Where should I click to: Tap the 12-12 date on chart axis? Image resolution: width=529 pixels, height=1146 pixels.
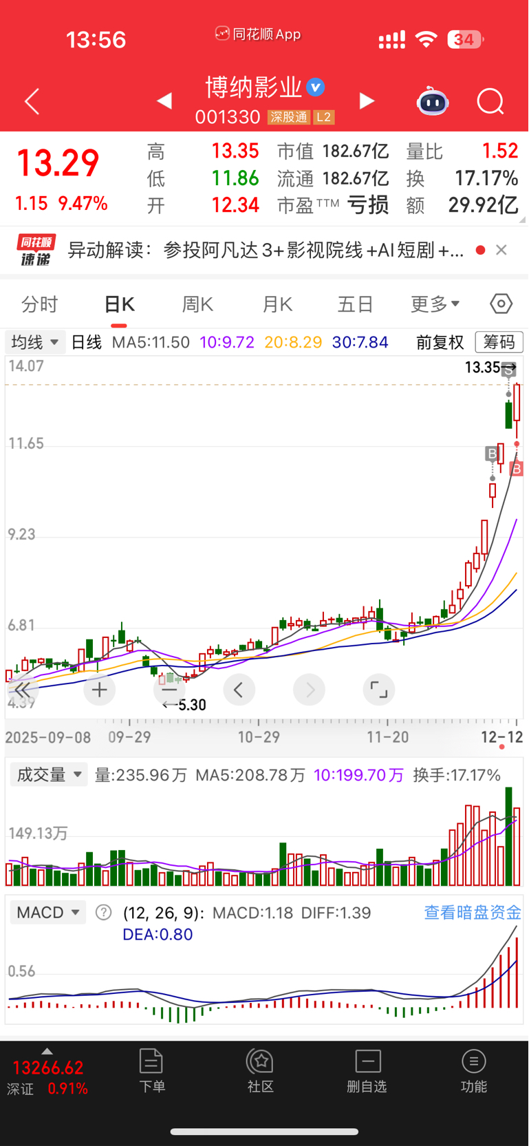click(502, 737)
